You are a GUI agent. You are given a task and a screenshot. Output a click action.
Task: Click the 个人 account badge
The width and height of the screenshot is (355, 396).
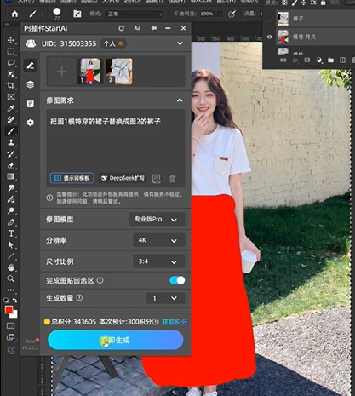[x=113, y=43]
